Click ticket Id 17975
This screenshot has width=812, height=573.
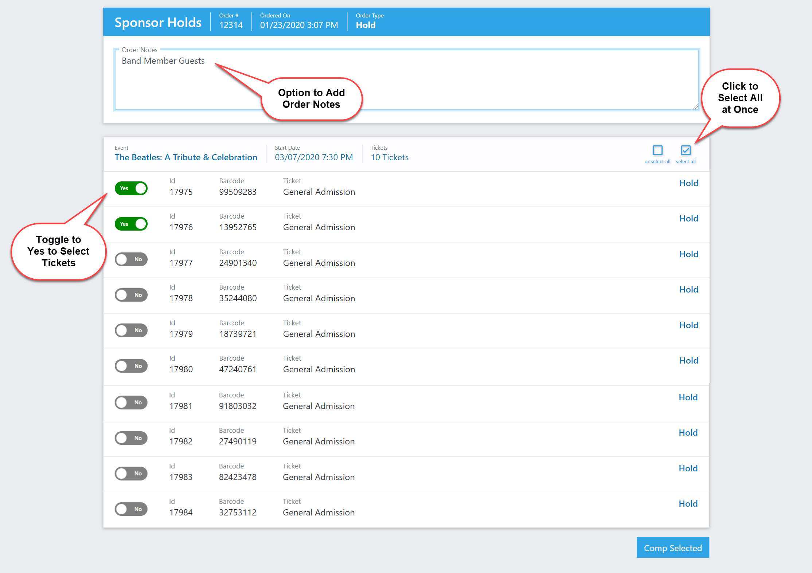pos(181,192)
